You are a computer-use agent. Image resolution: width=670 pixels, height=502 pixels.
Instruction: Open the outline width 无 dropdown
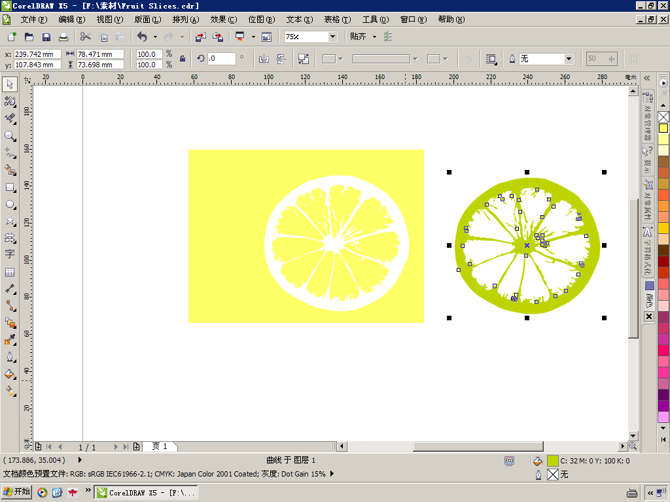569,59
